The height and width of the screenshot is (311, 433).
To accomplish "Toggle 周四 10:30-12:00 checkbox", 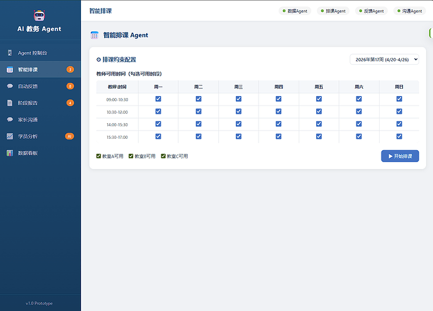I will pyautogui.click(x=279, y=111).
